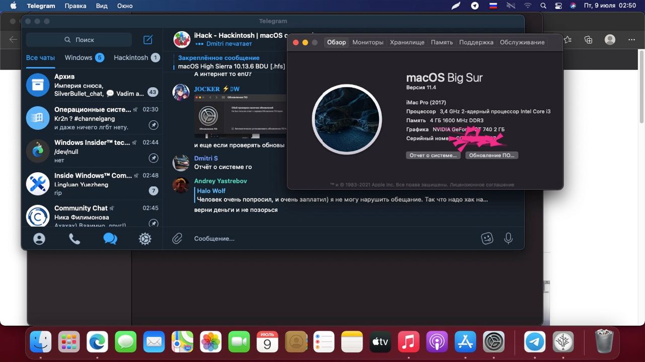The width and height of the screenshot is (645, 362).
Task: Open Podcasts from the Dock
Action: (437, 342)
